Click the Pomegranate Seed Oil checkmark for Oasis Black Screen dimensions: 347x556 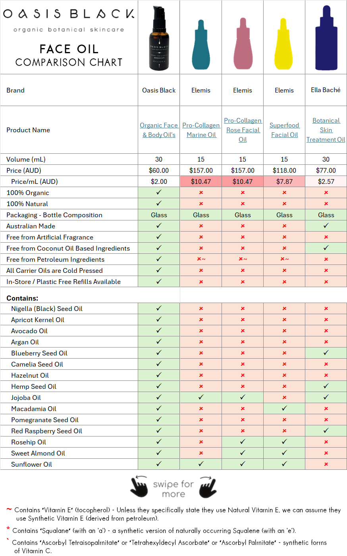click(159, 419)
